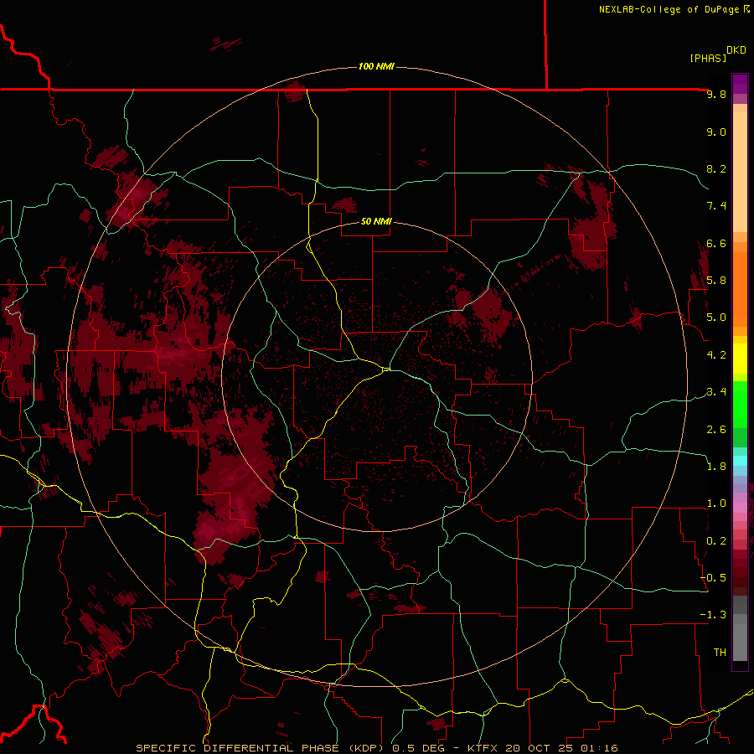Click the 5.0 color scale value

tap(716, 318)
